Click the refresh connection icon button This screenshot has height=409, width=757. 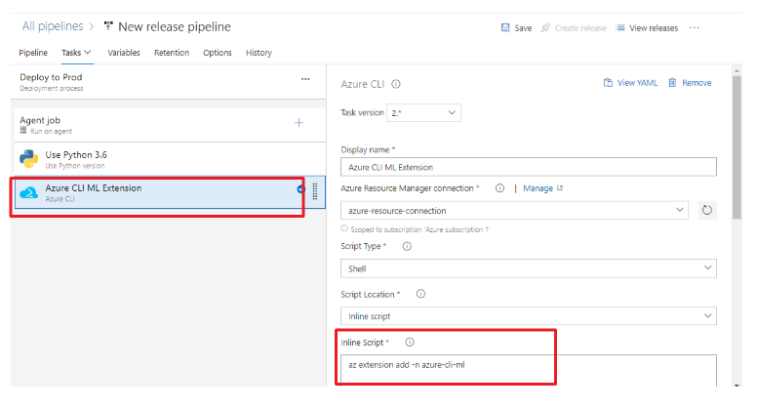(x=708, y=210)
